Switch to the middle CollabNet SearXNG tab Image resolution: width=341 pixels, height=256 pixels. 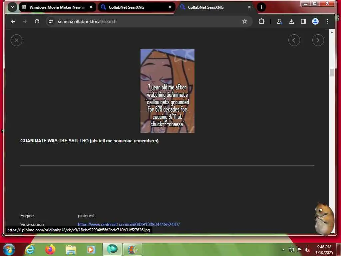137,7
